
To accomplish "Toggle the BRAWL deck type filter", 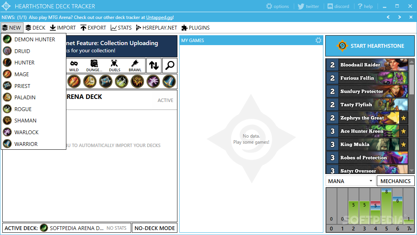I will click(x=135, y=66).
